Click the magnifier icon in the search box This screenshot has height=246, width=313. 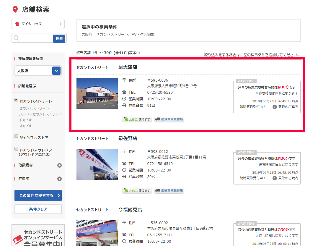tap(17, 38)
